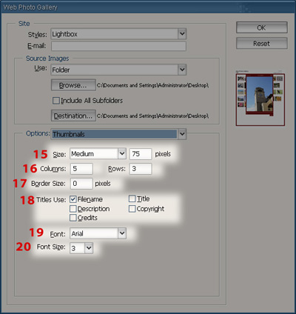Open the Styles dropdown showing Lightbox
The width and height of the screenshot is (296, 314).
(118, 34)
